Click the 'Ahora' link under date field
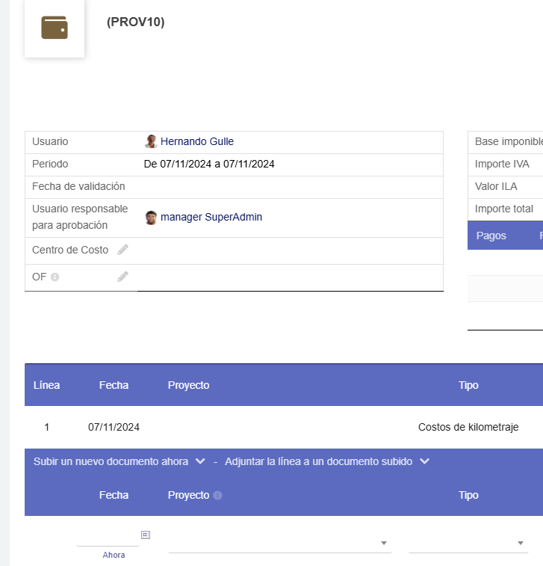The image size is (543, 566). [x=114, y=555]
